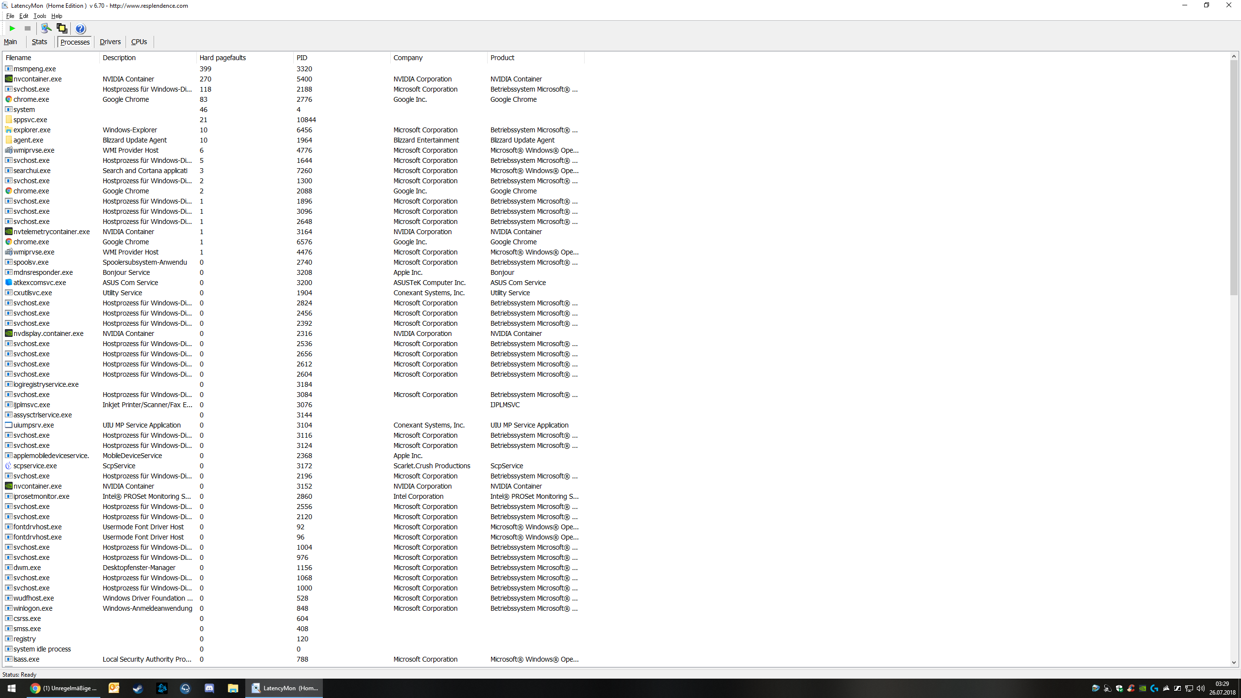1241x698 pixels.
Task: Open Steam from the taskbar
Action: click(138, 688)
